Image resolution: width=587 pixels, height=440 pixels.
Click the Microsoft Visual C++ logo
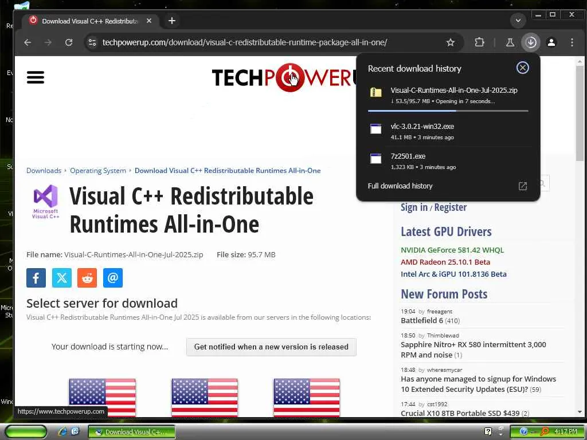click(x=46, y=202)
